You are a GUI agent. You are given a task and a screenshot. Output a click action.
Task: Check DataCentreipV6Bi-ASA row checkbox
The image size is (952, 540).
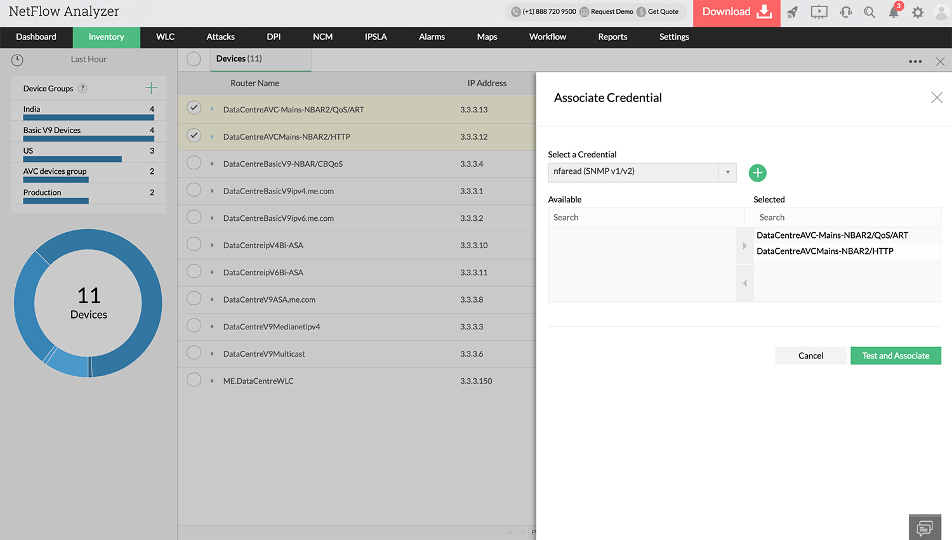coord(194,272)
